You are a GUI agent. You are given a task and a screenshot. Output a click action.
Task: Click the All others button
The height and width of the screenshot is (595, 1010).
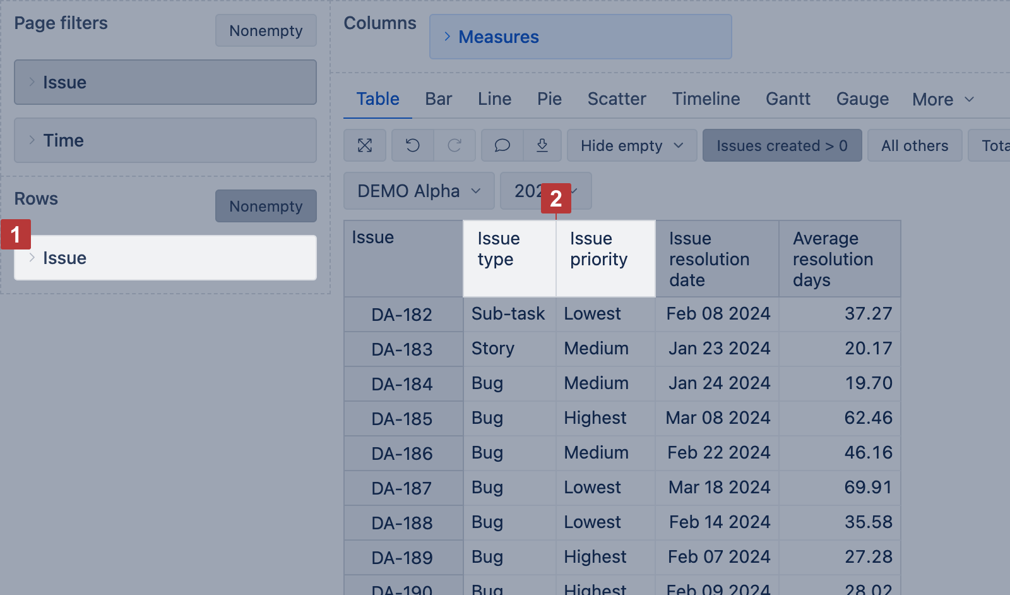click(915, 146)
